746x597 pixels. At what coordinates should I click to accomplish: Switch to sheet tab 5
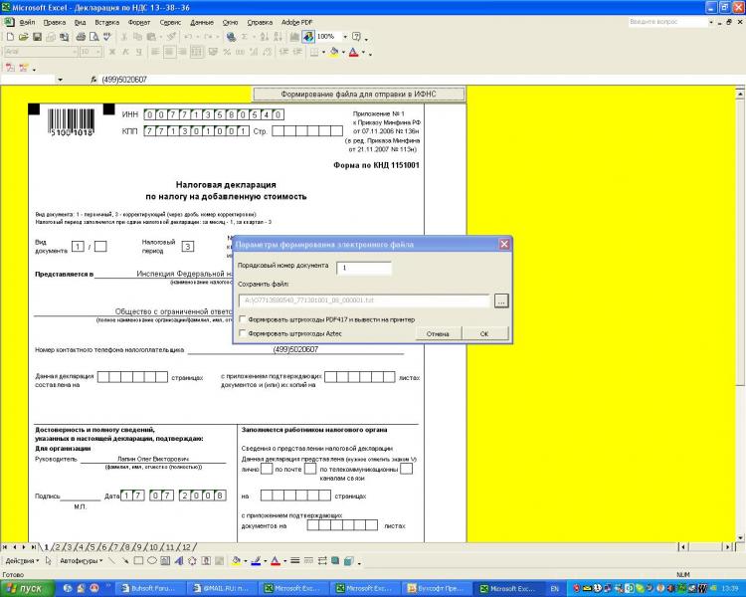pos(91,546)
